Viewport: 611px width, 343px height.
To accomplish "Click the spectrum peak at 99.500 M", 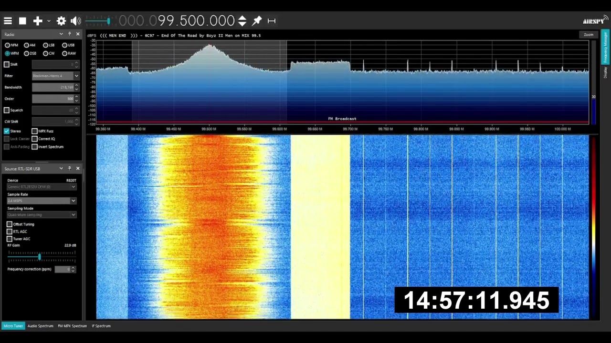I will pyautogui.click(x=209, y=47).
